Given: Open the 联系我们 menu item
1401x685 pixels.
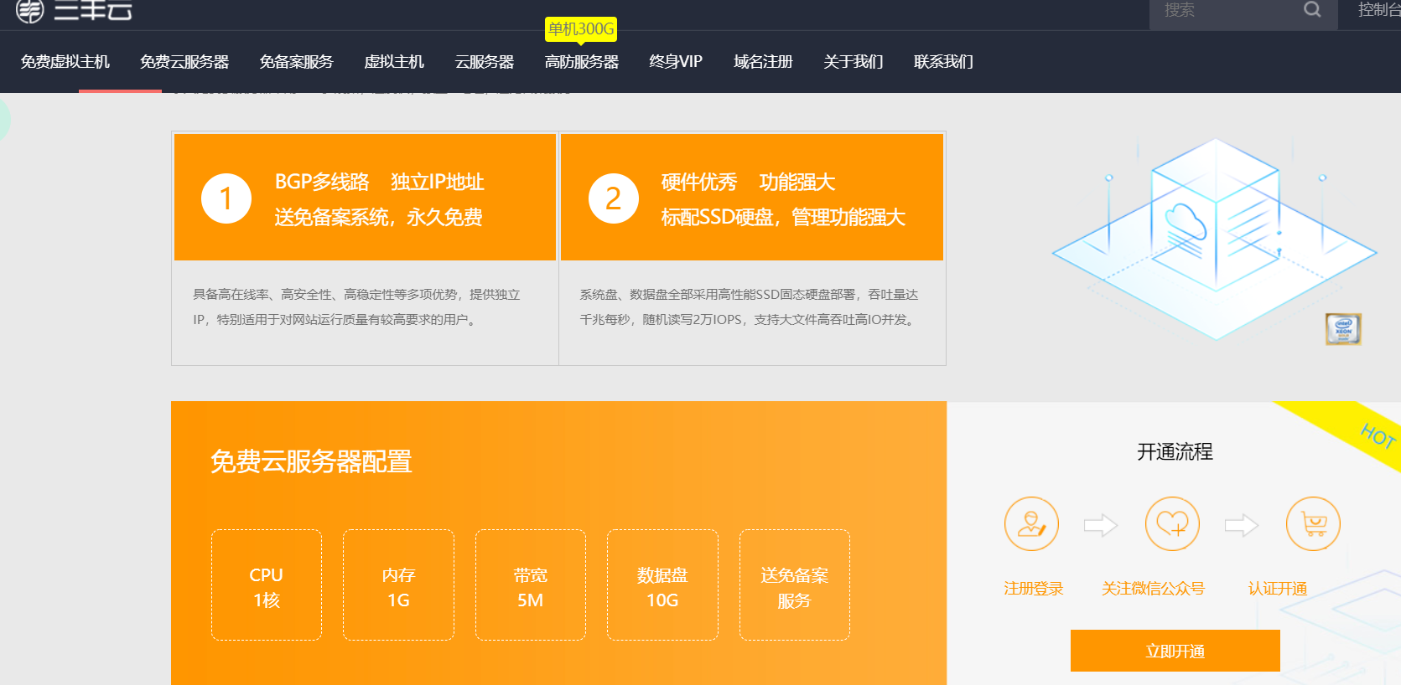Looking at the screenshot, I should (x=943, y=62).
